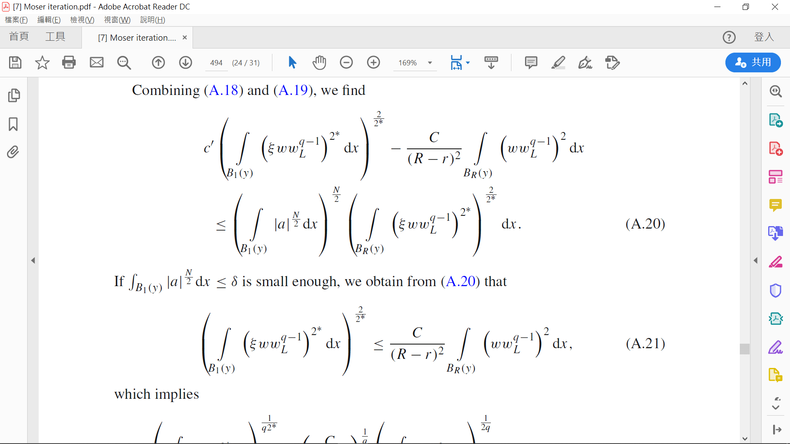Open the page display options dropdown

pyautogui.click(x=469, y=62)
